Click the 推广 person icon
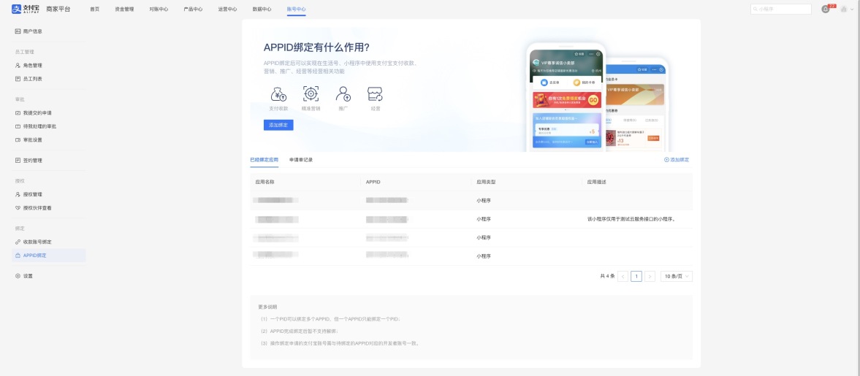This screenshot has width=860, height=376. tap(343, 93)
